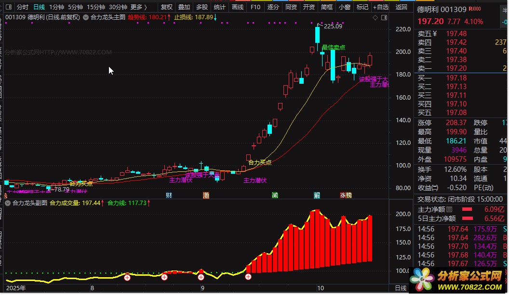Viewport: 510px width, 295px height.
Task: Click the 分析家公式网 logo link
Action: (458, 281)
